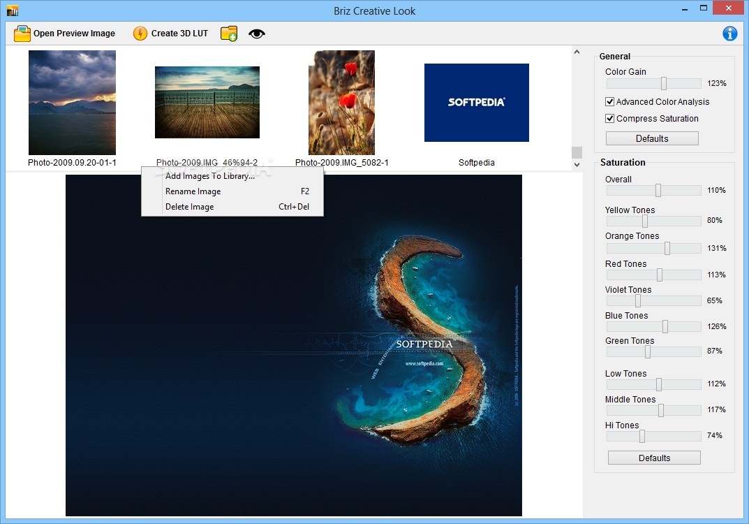749x524 pixels.
Task: Toggle Advanced Color Analysis checkbox
Action: pyautogui.click(x=609, y=101)
